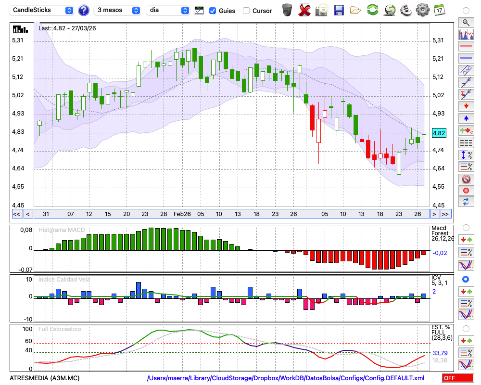Click the gear settings icon in toolbar
481x385 pixels.
422,10
